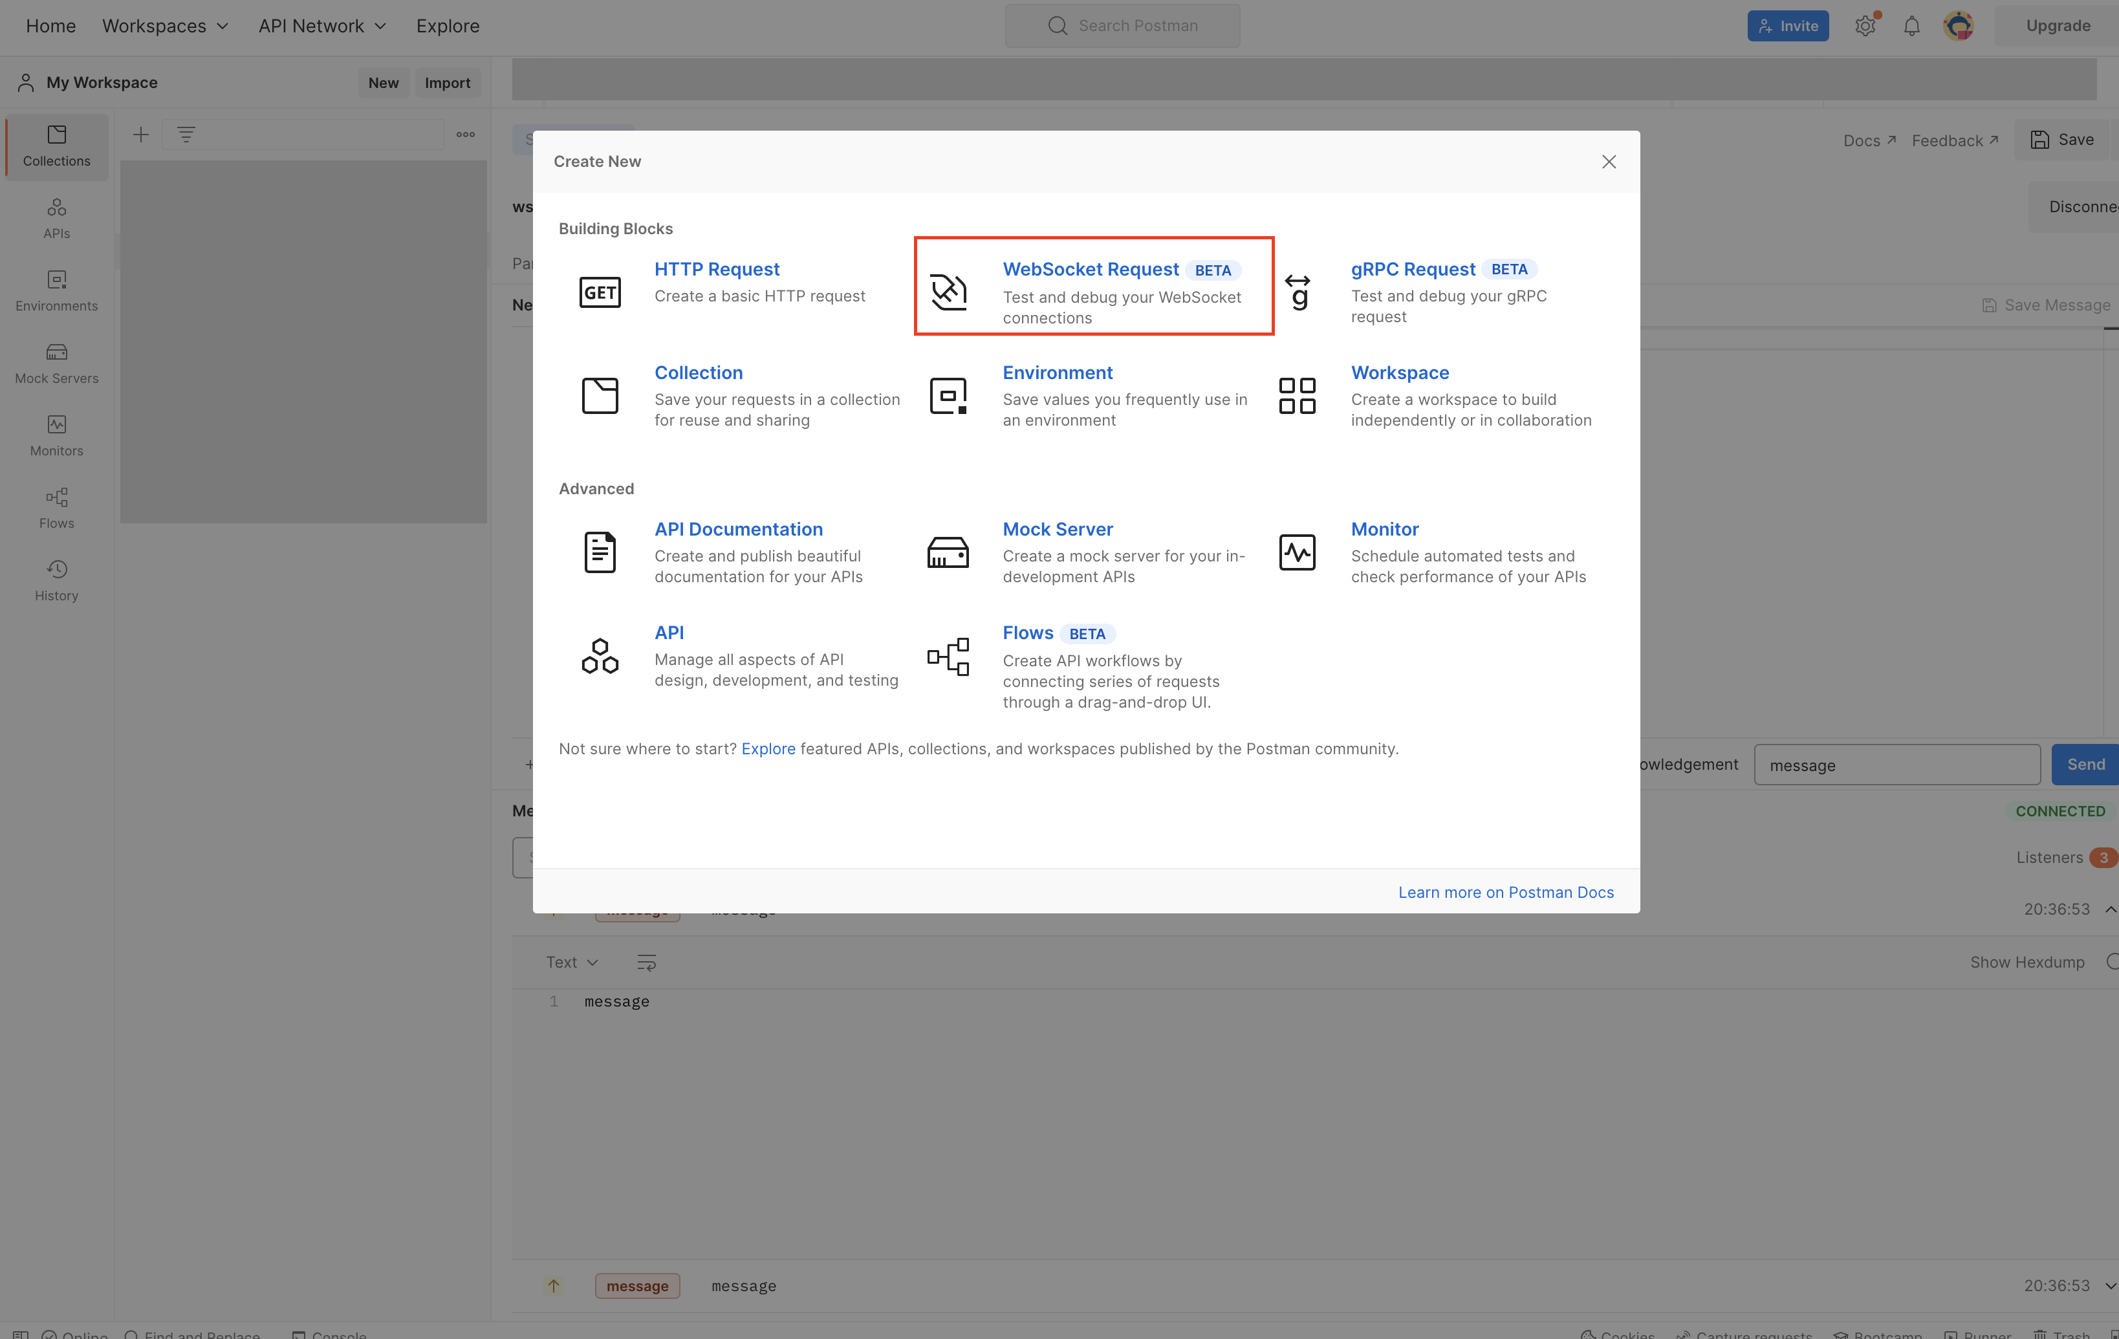Click the Explore link in the dialog
Image resolution: width=2119 pixels, height=1339 pixels.
tap(767, 748)
